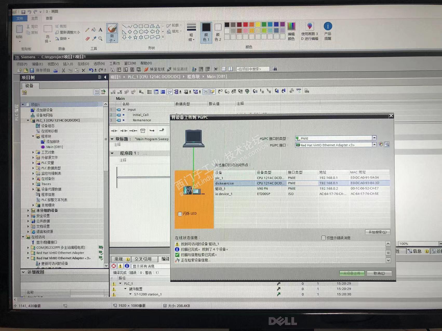
Task: Switch to the 查看 ribbon tab
Action: pyautogui.click(x=49, y=18)
